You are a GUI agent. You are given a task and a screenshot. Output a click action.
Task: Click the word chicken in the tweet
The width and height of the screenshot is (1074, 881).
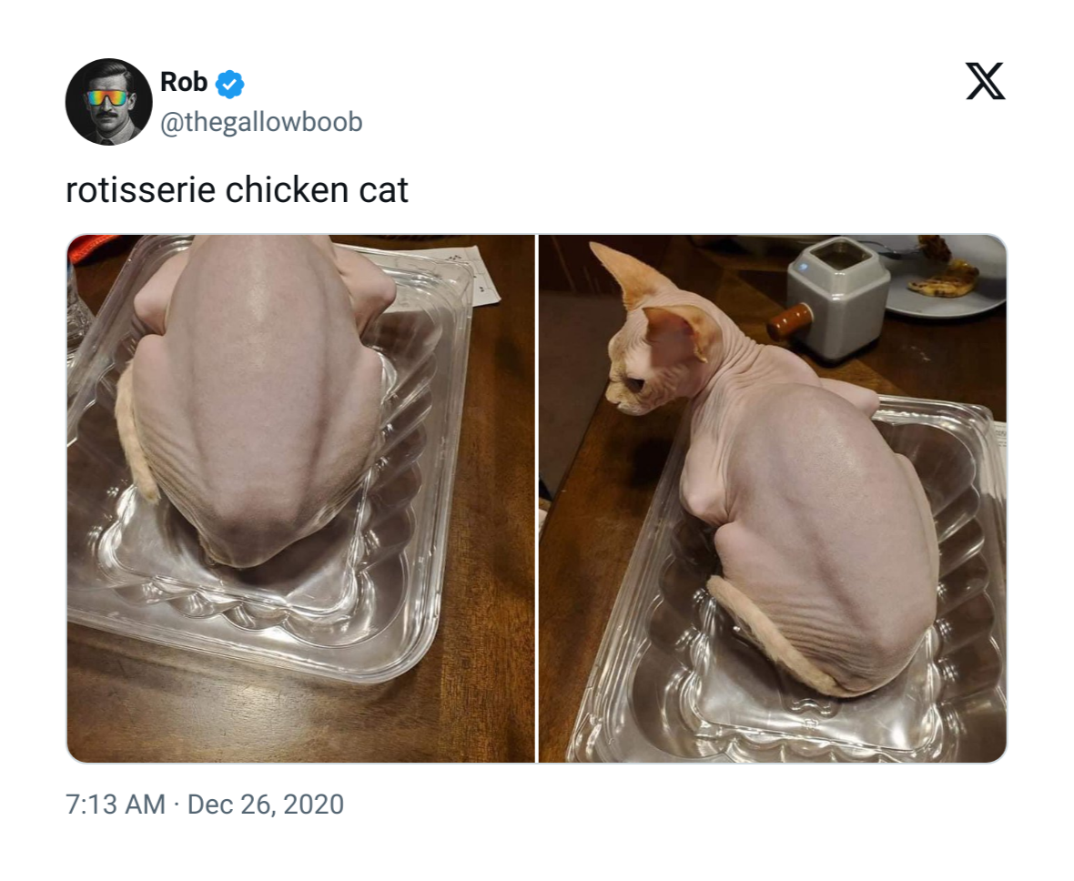tap(287, 190)
